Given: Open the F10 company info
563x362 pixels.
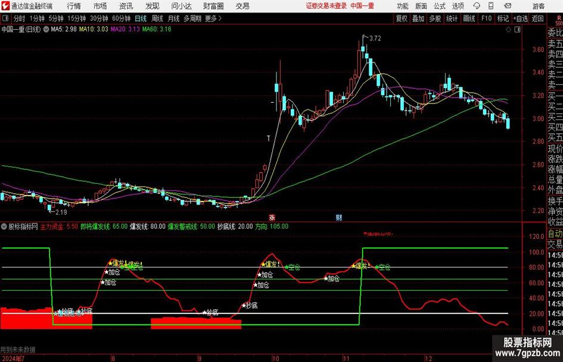Looking at the screenshot, I should point(486,18).
